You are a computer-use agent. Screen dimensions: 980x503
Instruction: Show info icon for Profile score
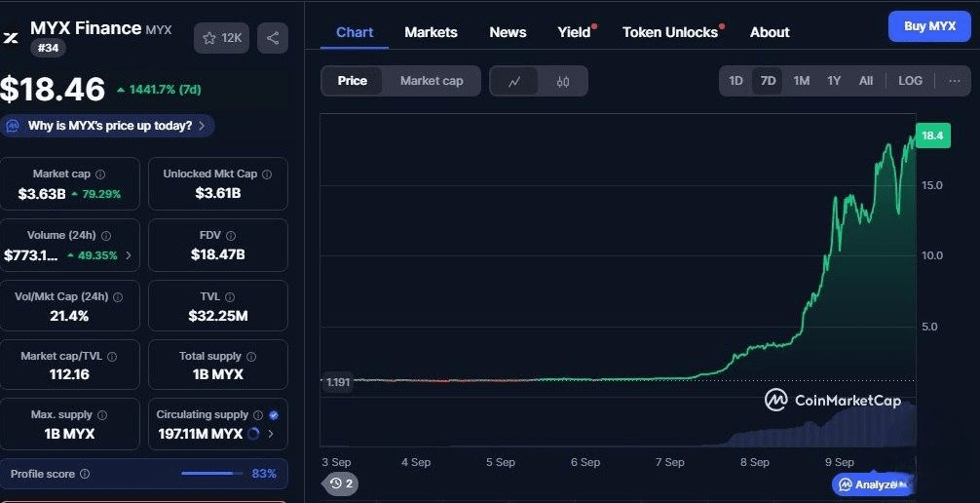click(x=85, y=474)
